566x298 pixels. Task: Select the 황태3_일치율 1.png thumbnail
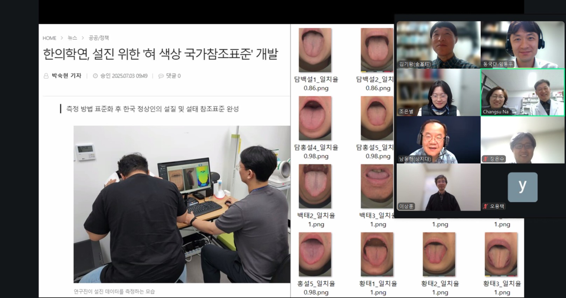(501, 254)
